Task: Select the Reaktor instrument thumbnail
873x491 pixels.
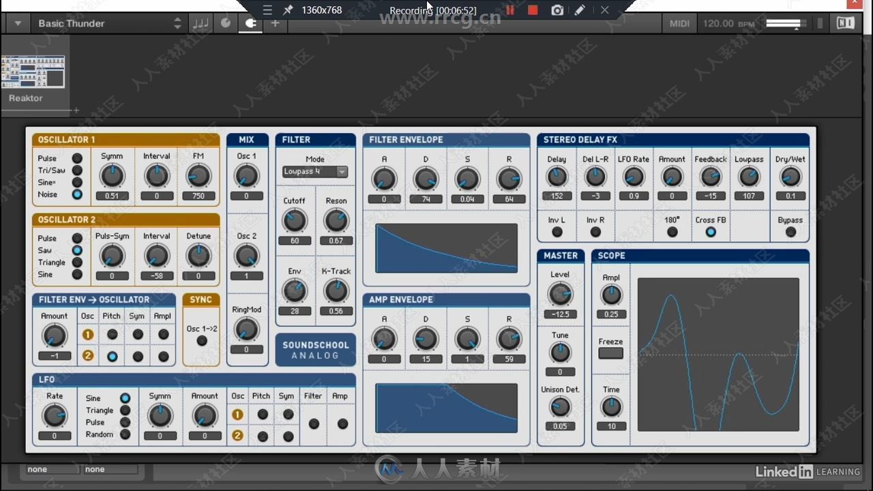Action: [33, 72]
